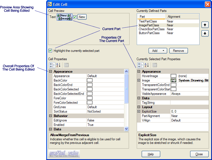Expand the Image property node
Image resolution: width=212 pixels, height=160 pixels.
click(x=139, y=80)
